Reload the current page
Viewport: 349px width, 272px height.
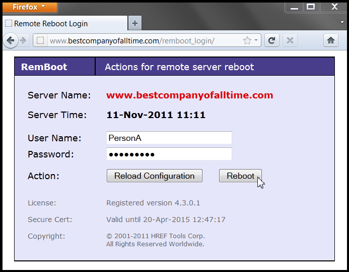point(272,41)
